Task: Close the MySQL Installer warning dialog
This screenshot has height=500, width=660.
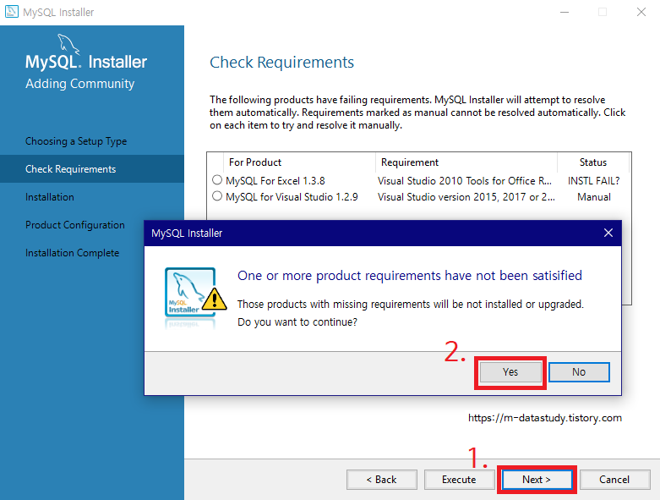Action: pyautogui.click(x=608, y=233)
